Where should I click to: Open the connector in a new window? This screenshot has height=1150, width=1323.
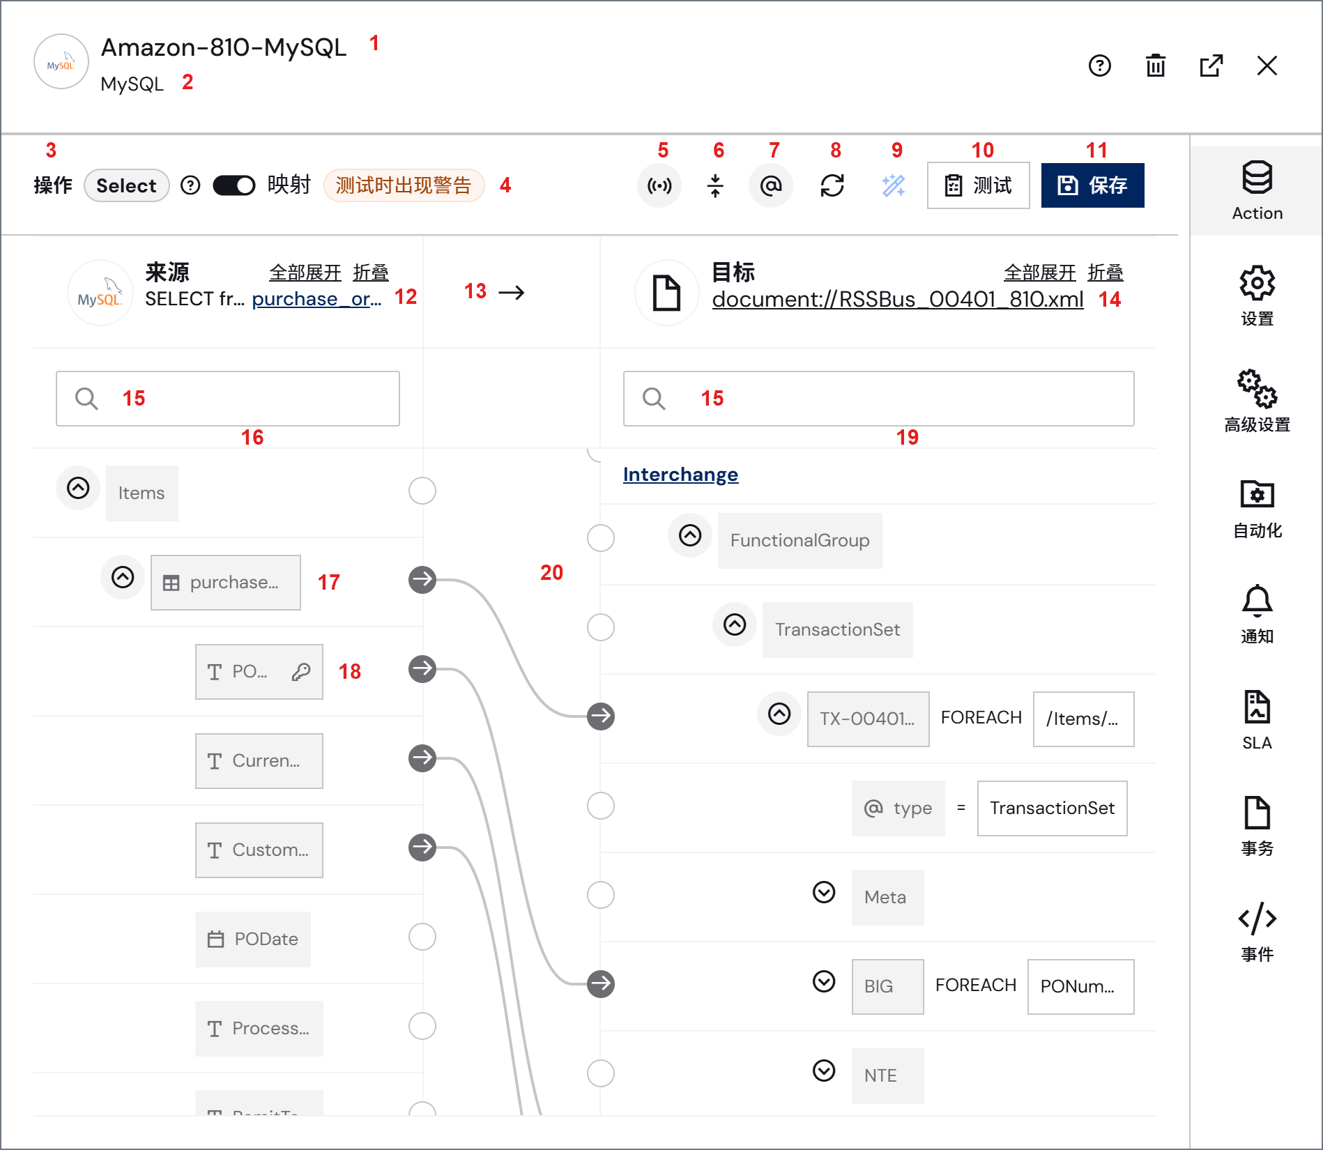click(x=1211, y=66)
